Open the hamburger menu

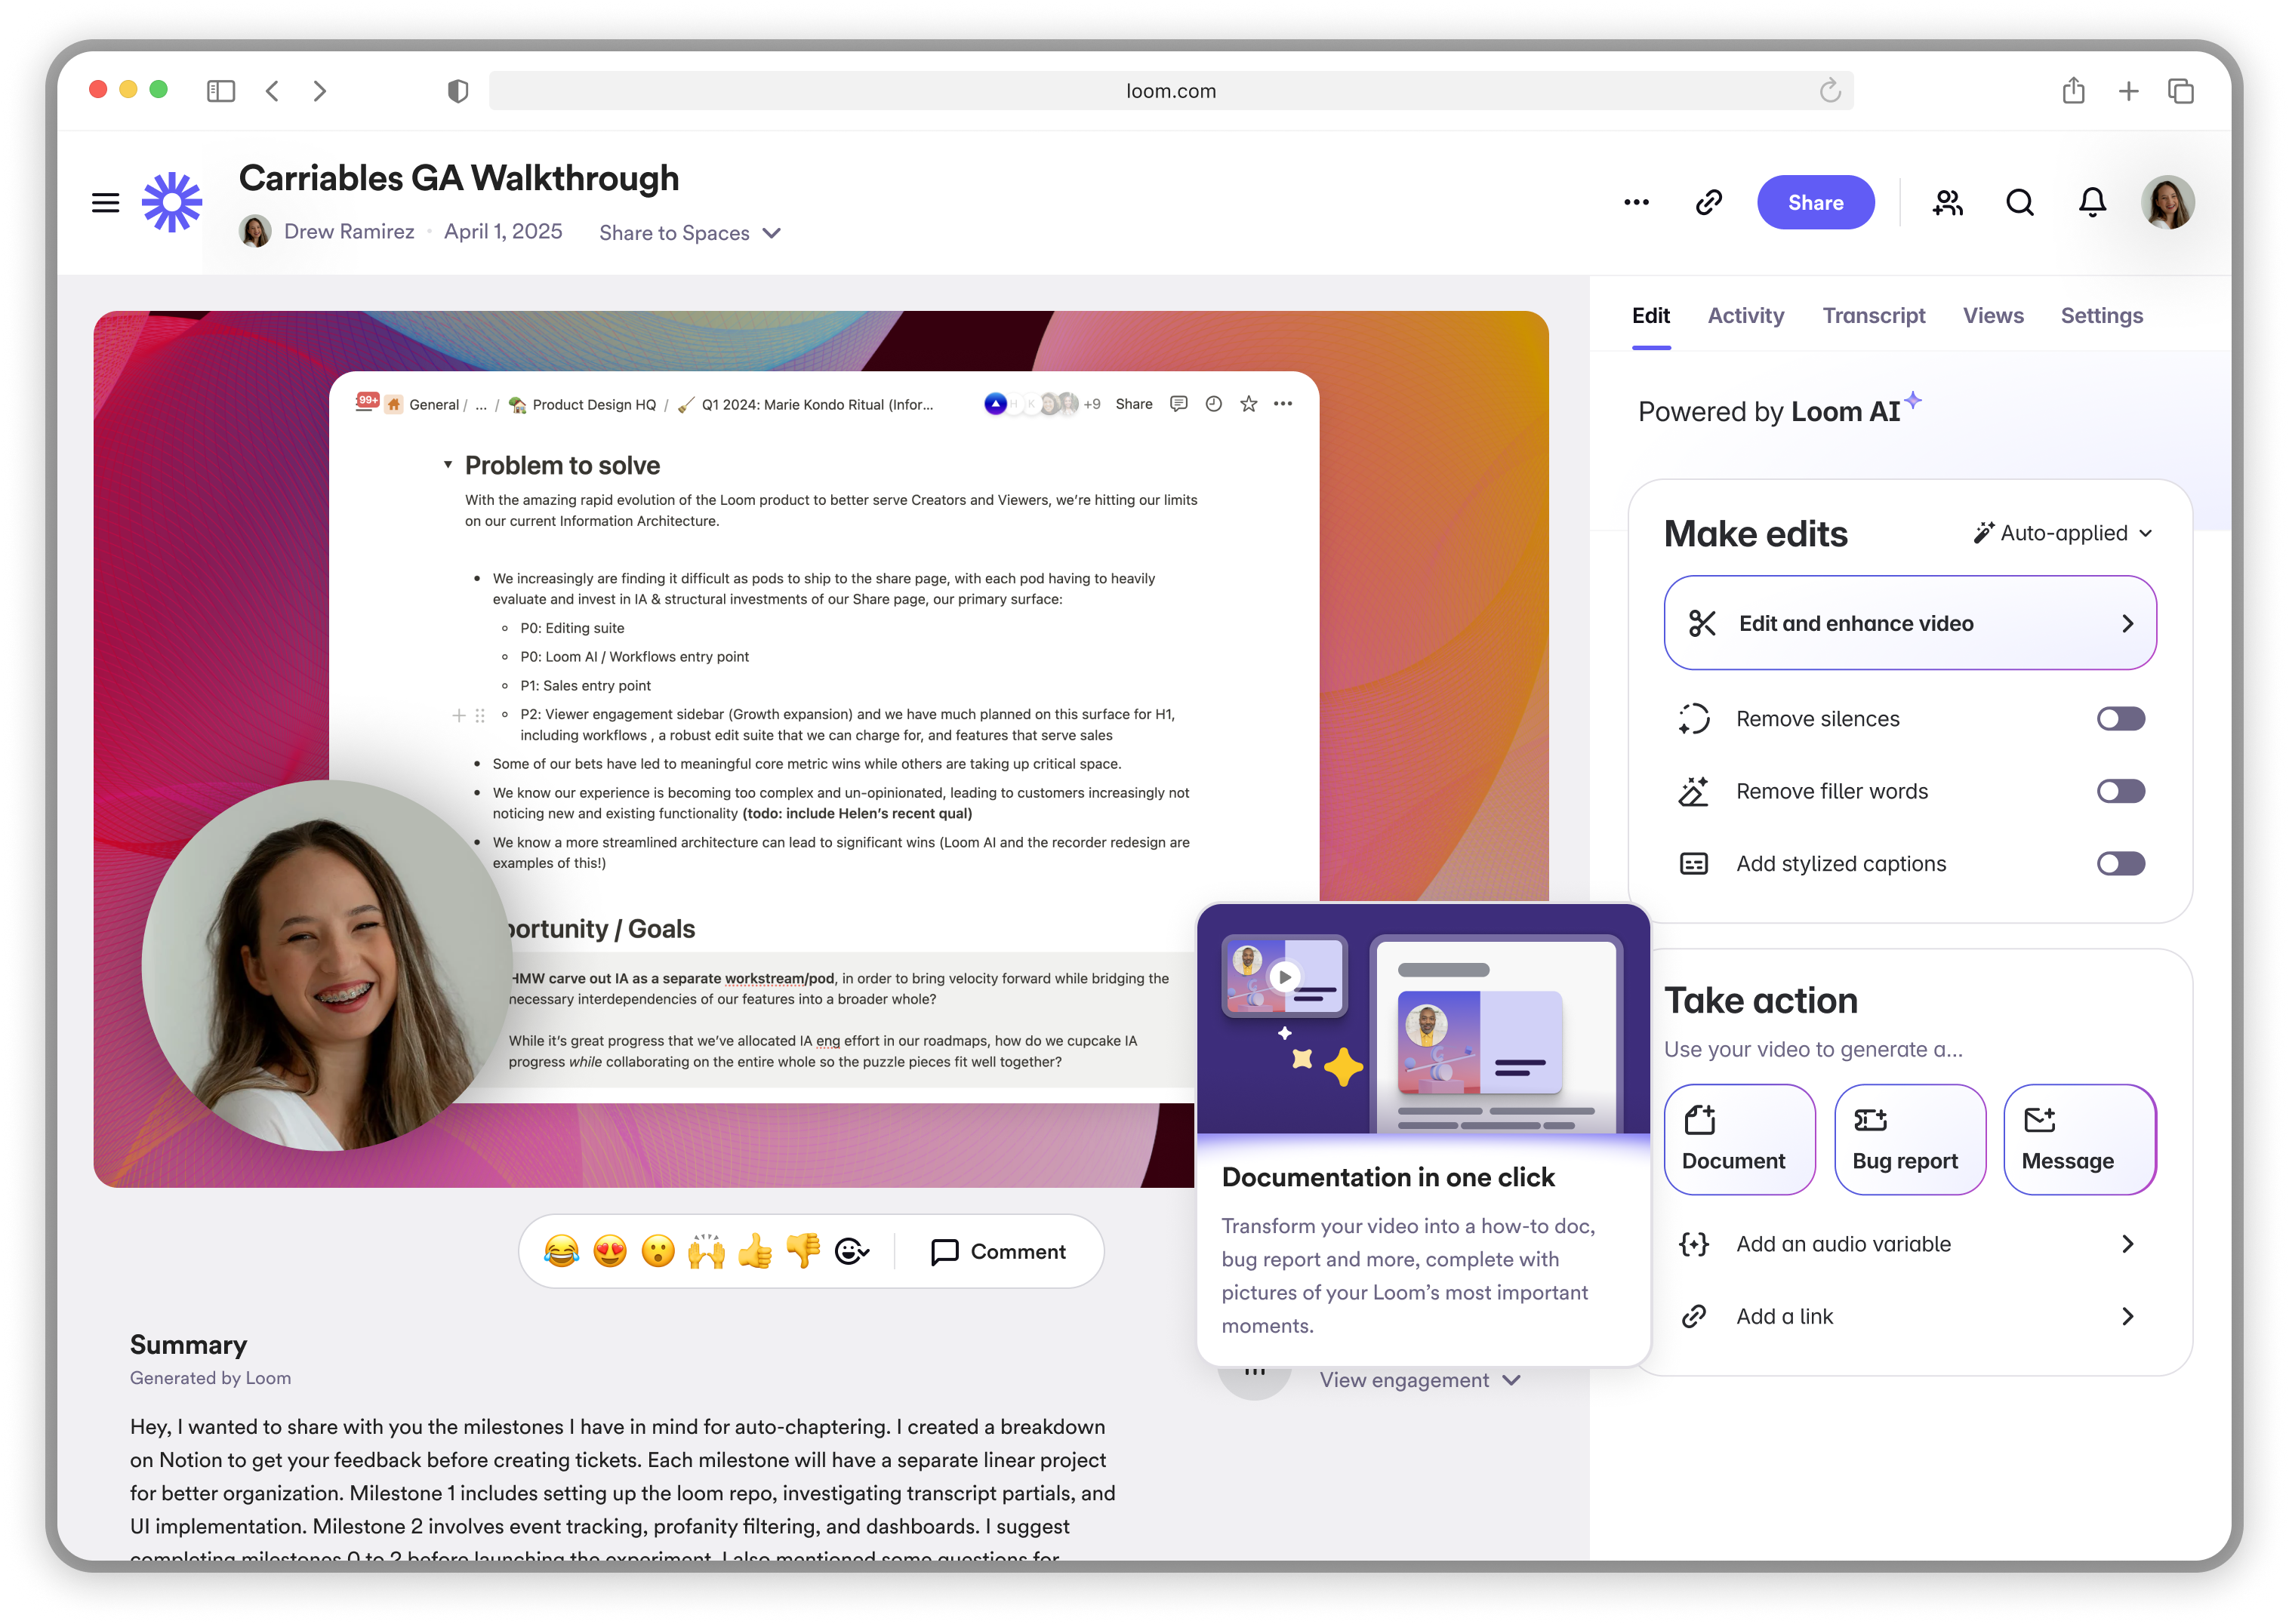tap(105, 203)
